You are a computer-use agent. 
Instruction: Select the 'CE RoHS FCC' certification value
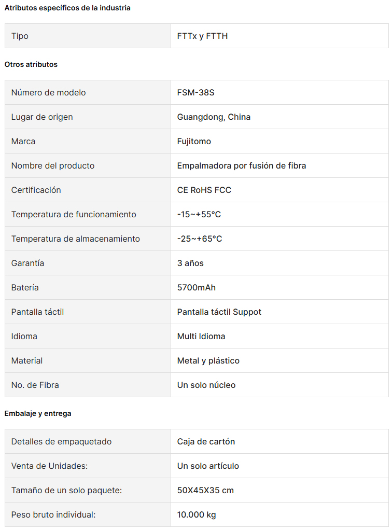pyautogui.click(x=204, y=190)
